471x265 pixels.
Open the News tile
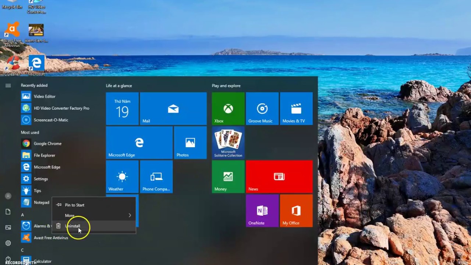279,177
